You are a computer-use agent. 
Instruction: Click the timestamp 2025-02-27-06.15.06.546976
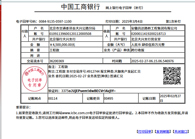point(152,61)
